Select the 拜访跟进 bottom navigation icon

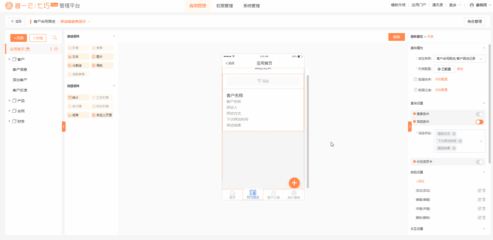(x=253, y=195)
